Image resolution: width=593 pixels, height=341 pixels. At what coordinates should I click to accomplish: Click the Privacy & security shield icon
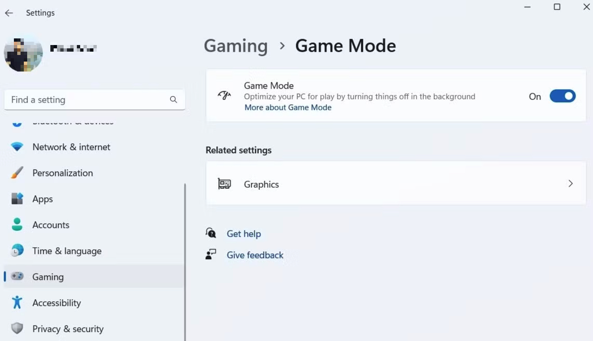click(17, 328)
